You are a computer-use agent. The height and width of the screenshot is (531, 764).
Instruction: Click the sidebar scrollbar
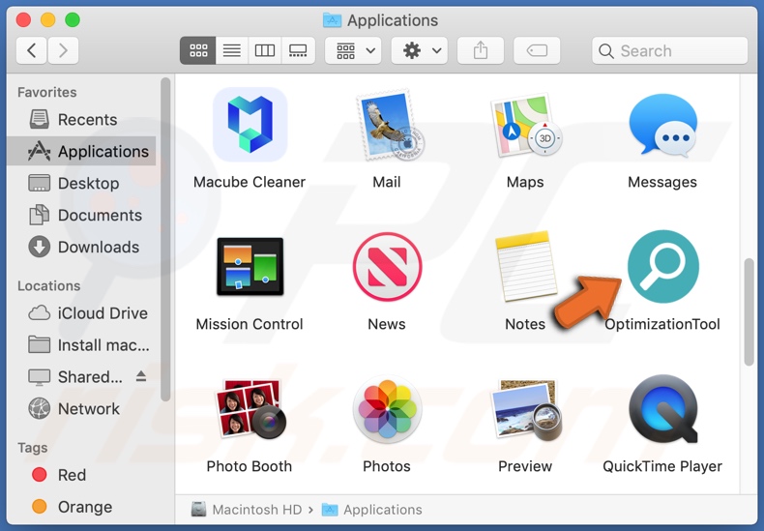[165, 239]
